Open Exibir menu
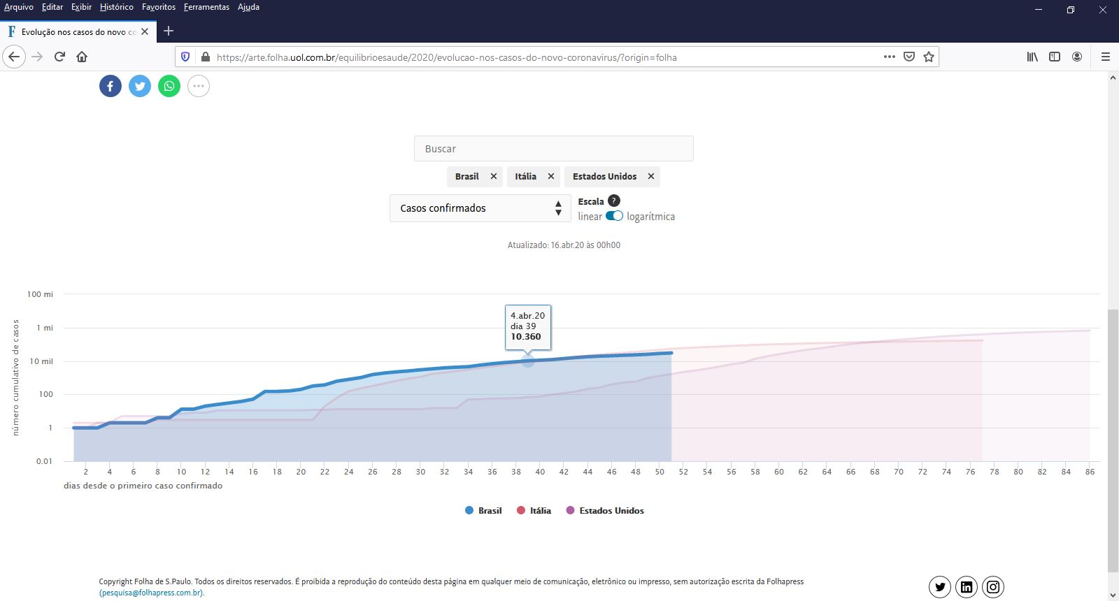The height and width of the screenshot is (601, 1119). [81, 7]
